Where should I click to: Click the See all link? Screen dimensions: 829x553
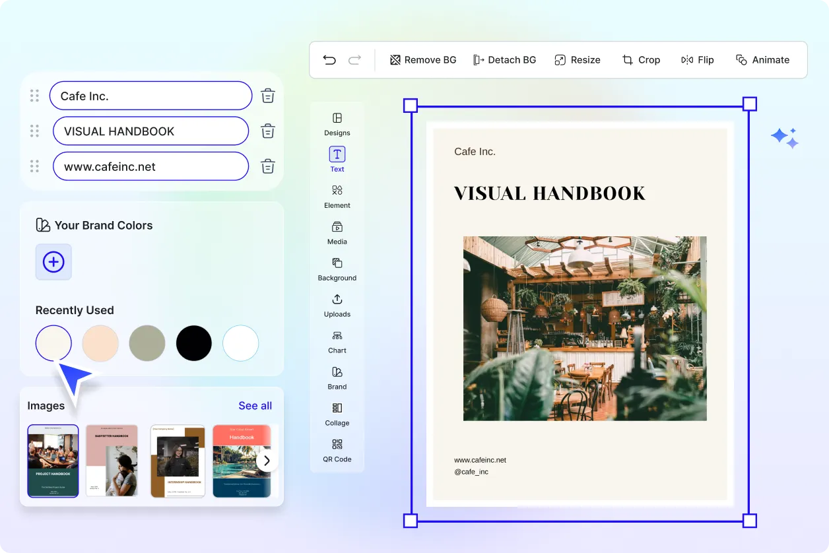tap(255, 406)
